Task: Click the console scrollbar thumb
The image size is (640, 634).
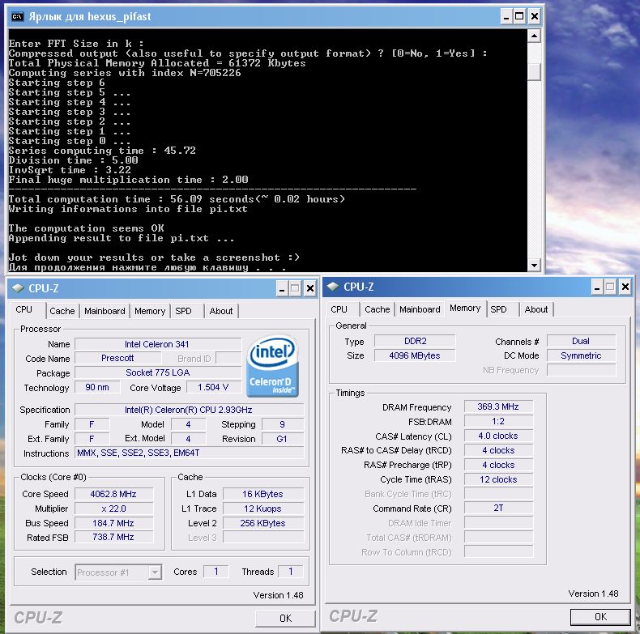Action: (534, 72)
